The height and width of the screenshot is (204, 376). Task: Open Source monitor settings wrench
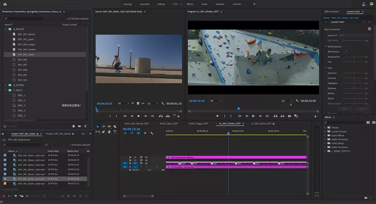click(x=163, y=103)
